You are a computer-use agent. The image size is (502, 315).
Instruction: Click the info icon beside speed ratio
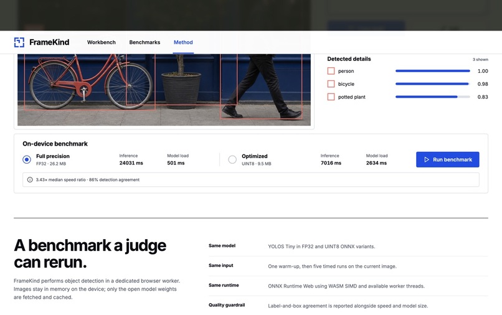tap(30, 179)
